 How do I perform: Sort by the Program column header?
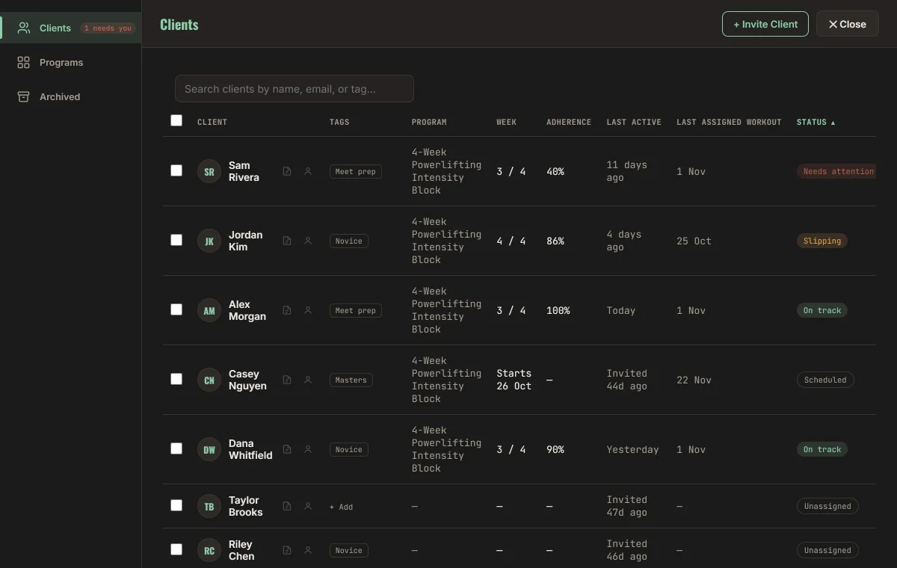pyautogui.click(x=429, y=122)
